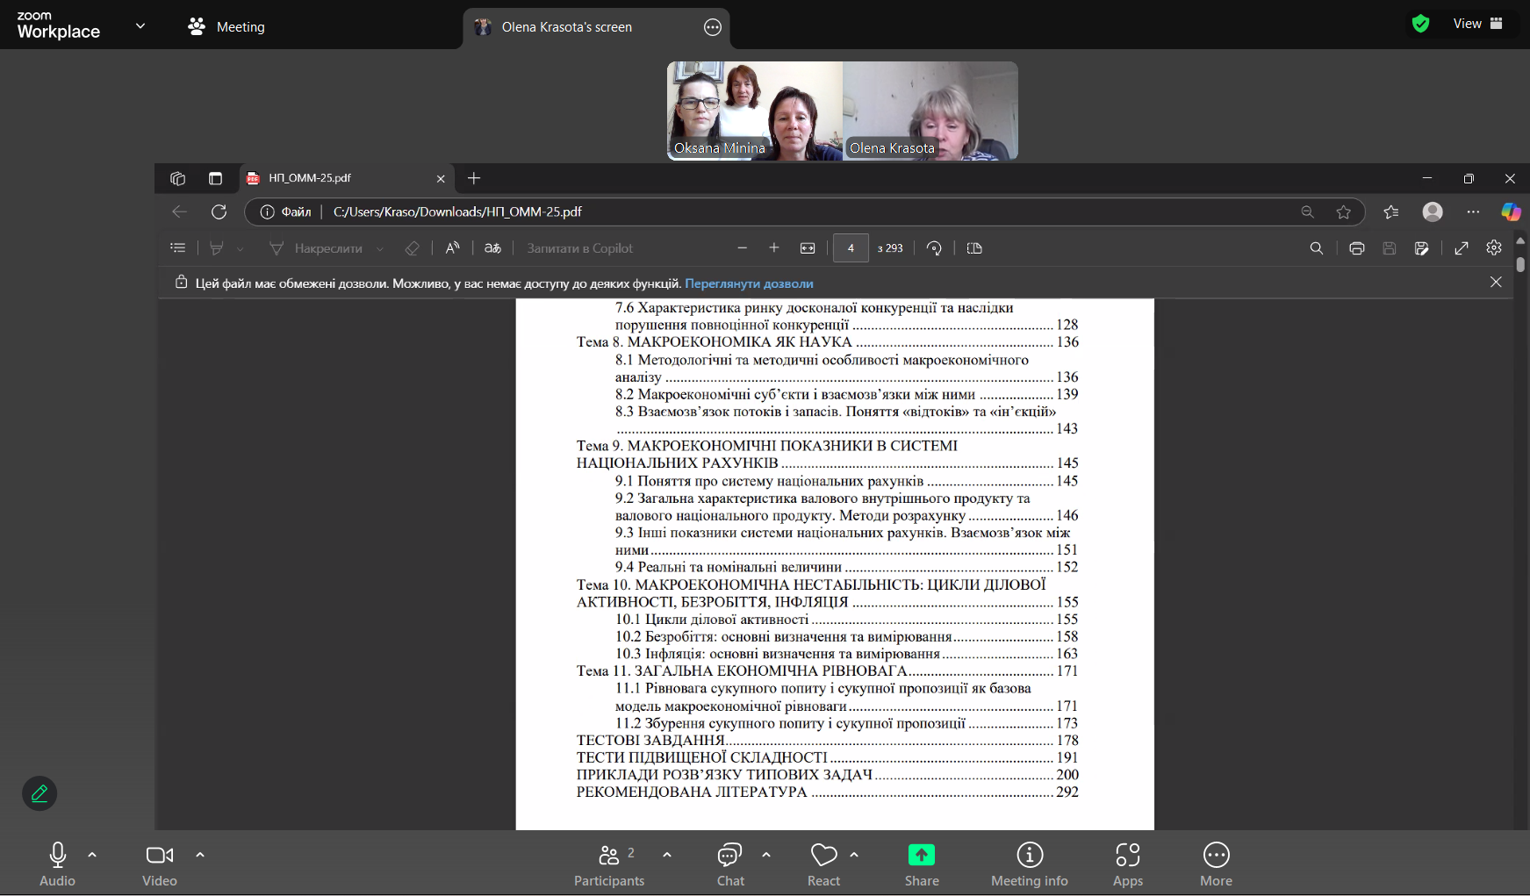This screenshot has height=896, width=1530.
Task: Rotate the PDF page
Action: coord(934,248)
